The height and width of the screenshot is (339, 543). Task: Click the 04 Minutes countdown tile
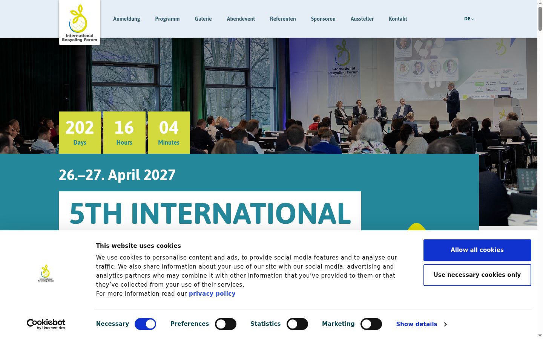click(169, 133)
